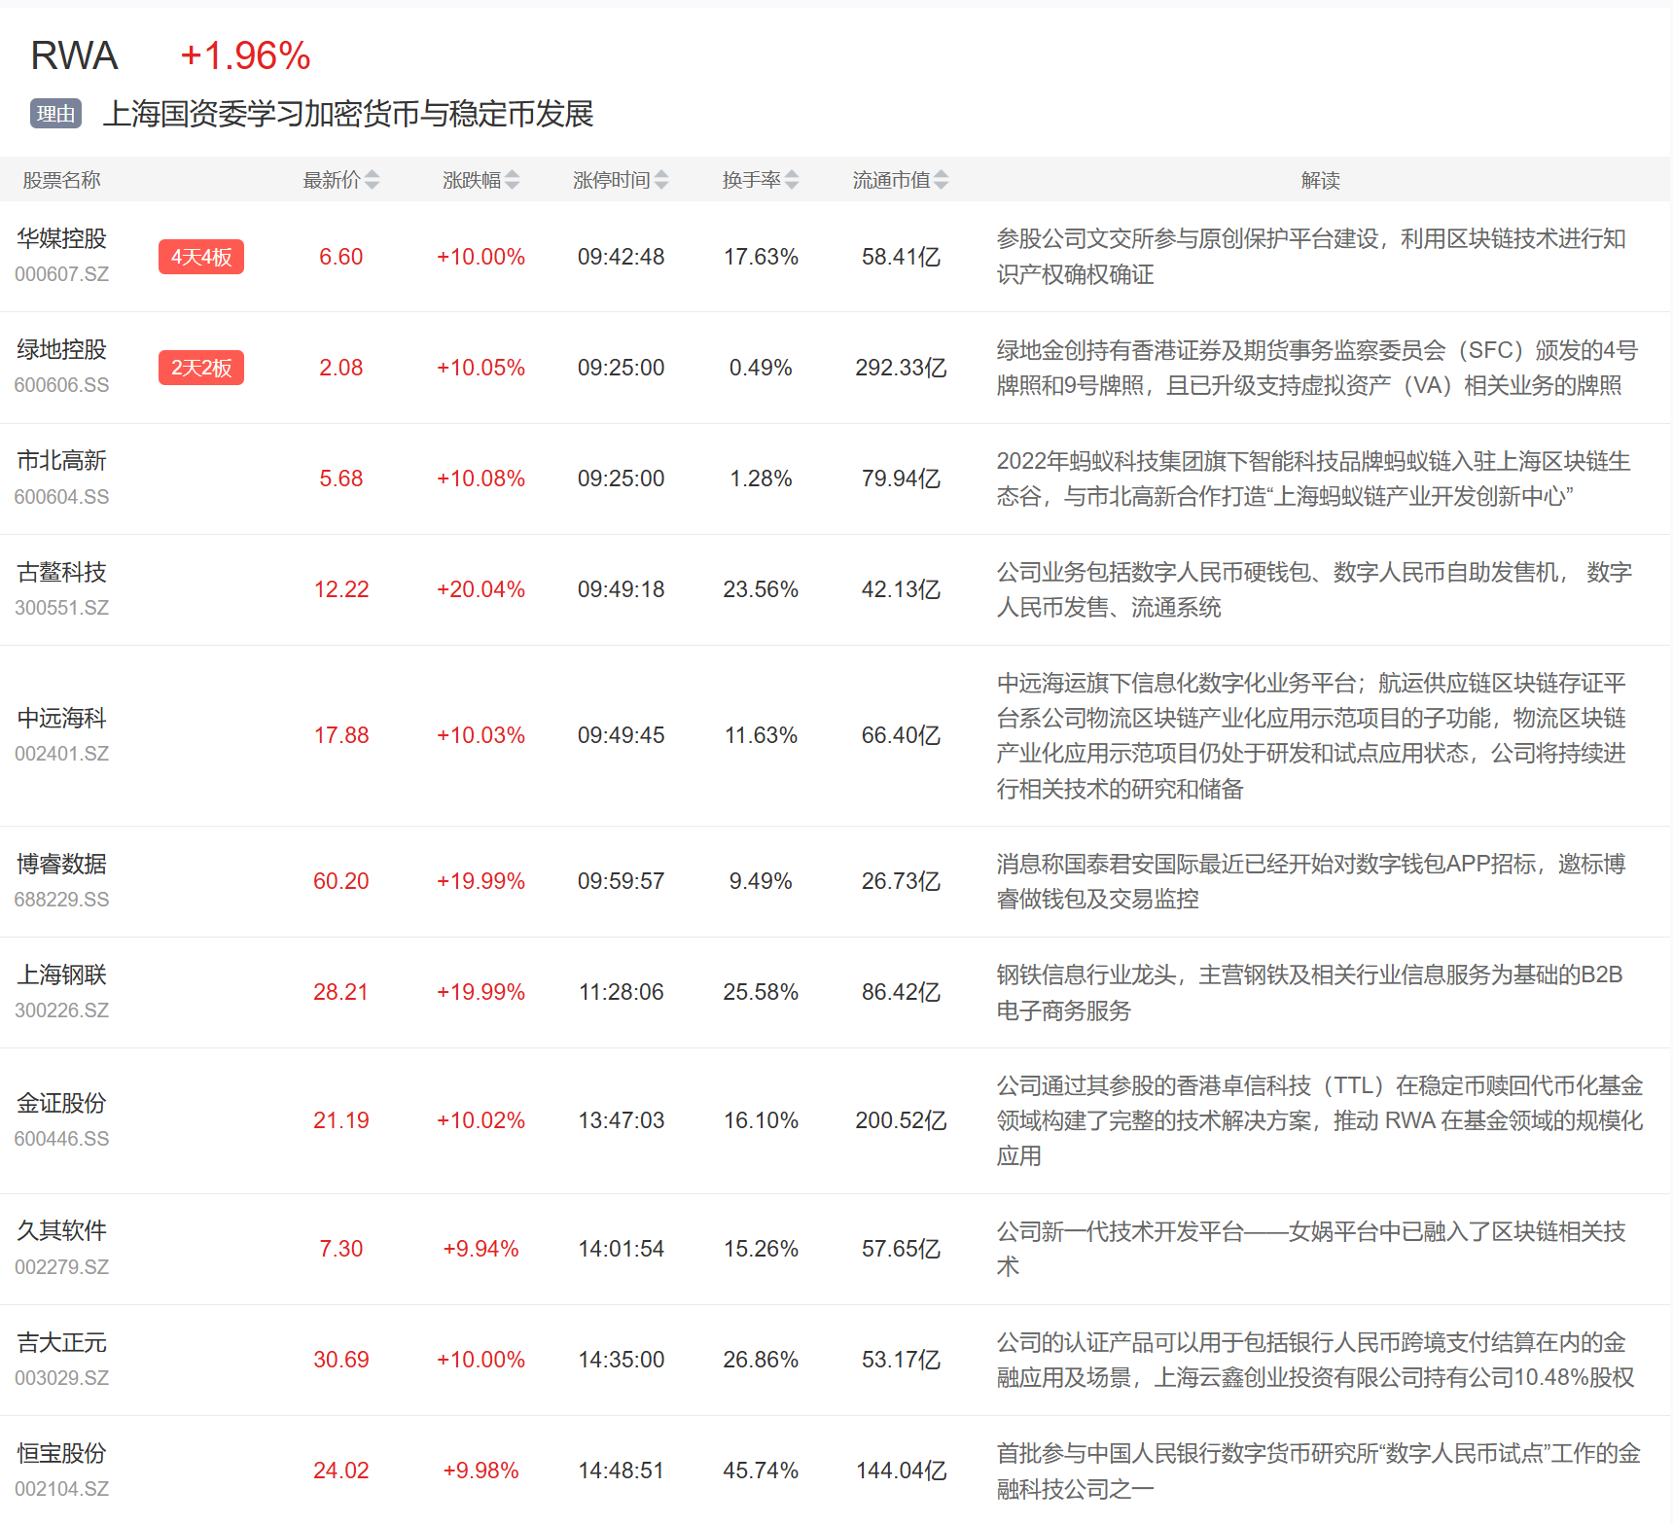1673x1524 pixels.
Task: Click turnover rate 25.58% for 上海钢联
Action: pyautogui.click(x=761, y=992)
